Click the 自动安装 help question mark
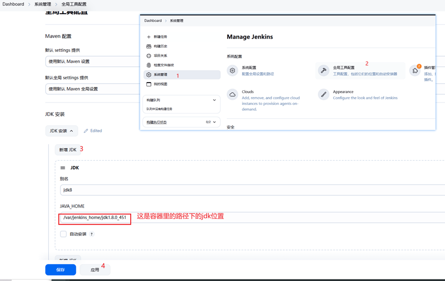Image resolution: width=445 pixels, height=281 pixels. (92, 234)
